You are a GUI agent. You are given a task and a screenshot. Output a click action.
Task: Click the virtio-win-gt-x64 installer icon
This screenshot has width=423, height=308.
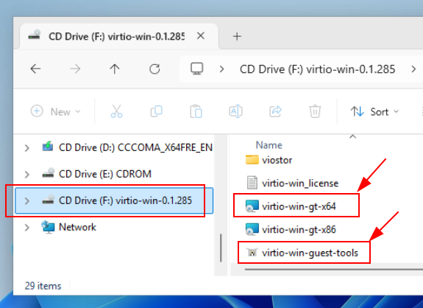(x=252, y=206)
